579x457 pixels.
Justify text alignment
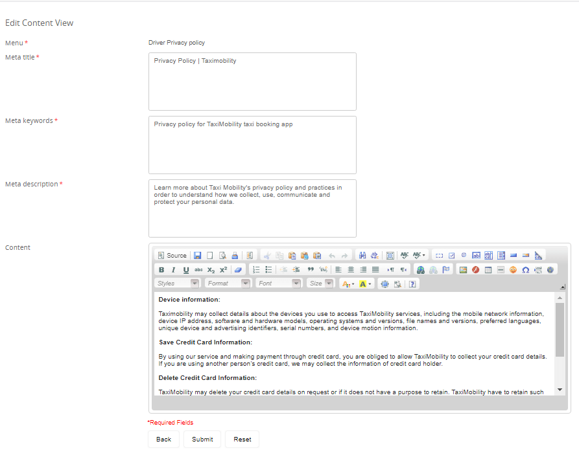pos(375,270)
